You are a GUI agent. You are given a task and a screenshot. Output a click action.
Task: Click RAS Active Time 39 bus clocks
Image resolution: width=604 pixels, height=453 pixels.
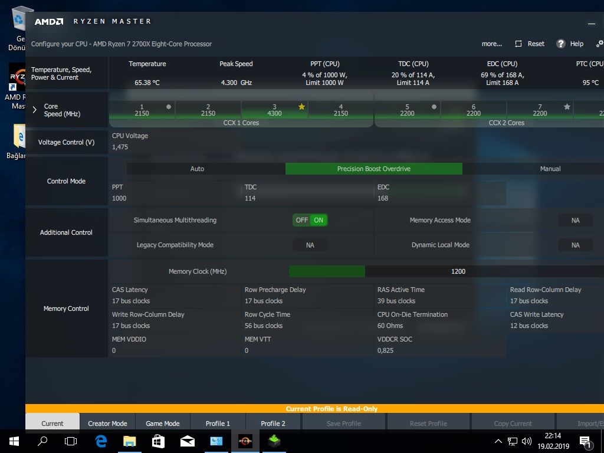(x=396, y=301)
